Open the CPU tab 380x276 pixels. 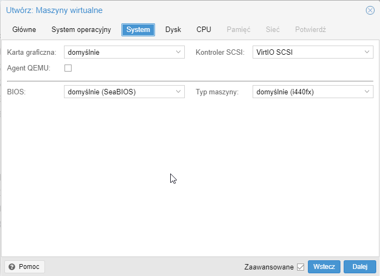(204, 30)
